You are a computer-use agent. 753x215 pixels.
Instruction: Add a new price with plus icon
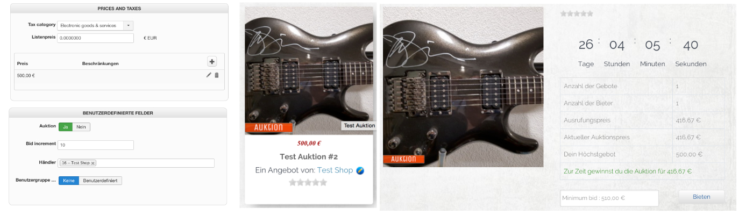coord(212,62)
